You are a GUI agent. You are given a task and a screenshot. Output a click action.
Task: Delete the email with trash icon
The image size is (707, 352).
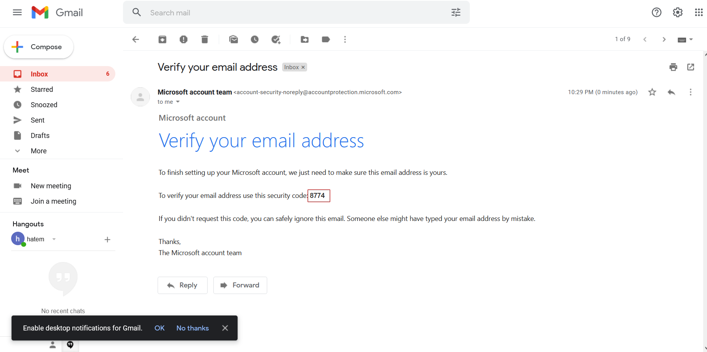[205, 39]
